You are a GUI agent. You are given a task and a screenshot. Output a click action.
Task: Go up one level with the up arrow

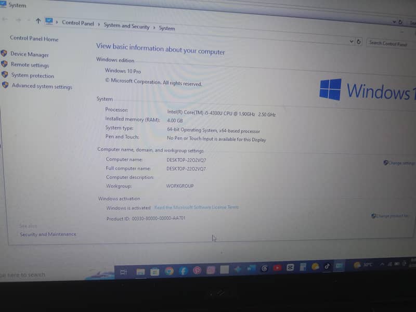(x=38, y=21)
